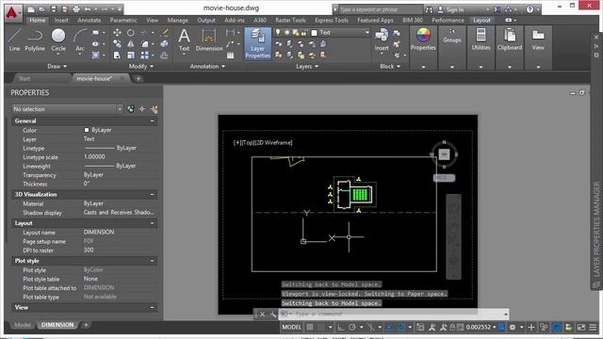Viewport: 603px width, 339px height.
Task: Click Select Objects icon in Properties palette
Action: pos(142,109)
